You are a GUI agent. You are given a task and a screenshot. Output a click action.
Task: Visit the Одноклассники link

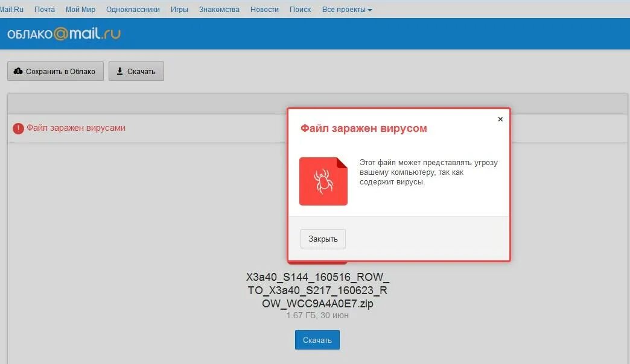pyautogui.click(x=132, y=9)
